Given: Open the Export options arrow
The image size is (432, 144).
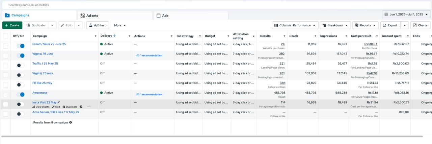Looking at the screenshot, I should [405, 25].
